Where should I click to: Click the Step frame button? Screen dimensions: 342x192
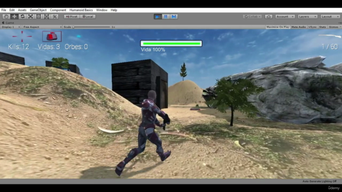pos(174,17)
